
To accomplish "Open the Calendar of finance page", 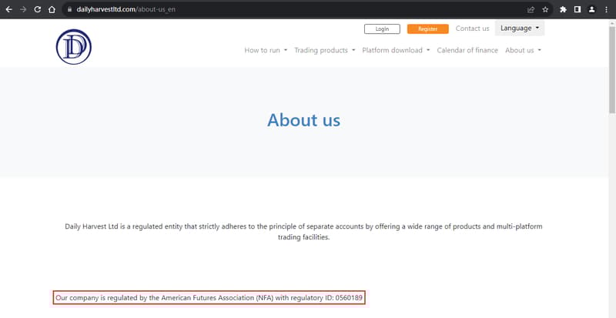I will click(x=467, y=50).
